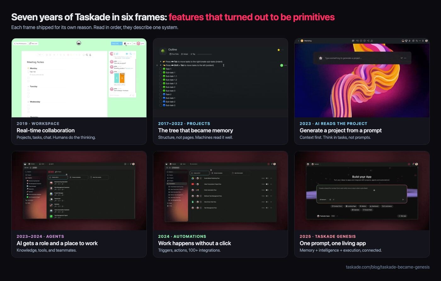Toggle the Video Transcription Project Flow switch
This screenshot has height=281, width=441.
pos(267,184)
